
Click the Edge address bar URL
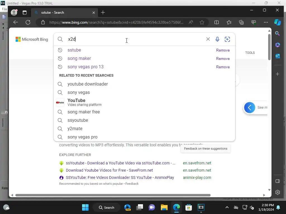point(116,22)
